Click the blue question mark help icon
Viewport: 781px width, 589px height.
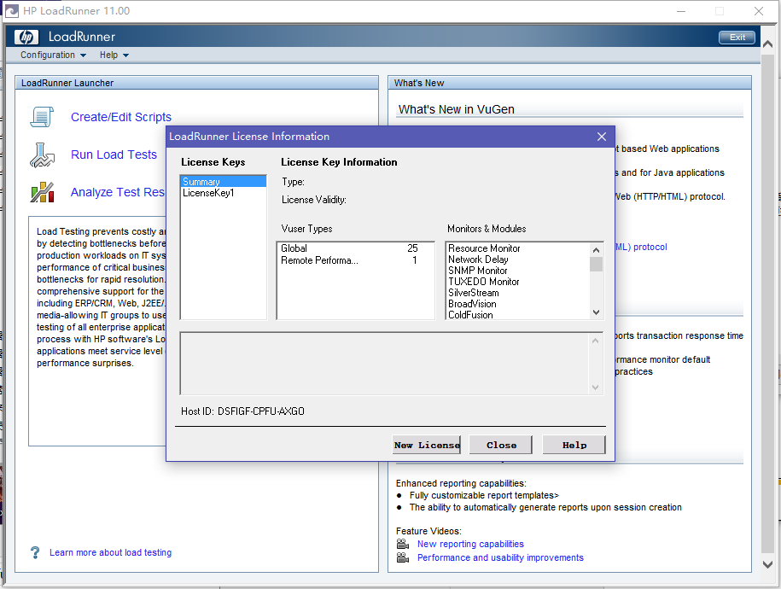35,552
